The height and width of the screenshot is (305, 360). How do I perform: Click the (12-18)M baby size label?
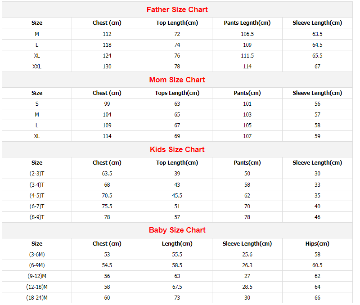[x=37, y=287]
